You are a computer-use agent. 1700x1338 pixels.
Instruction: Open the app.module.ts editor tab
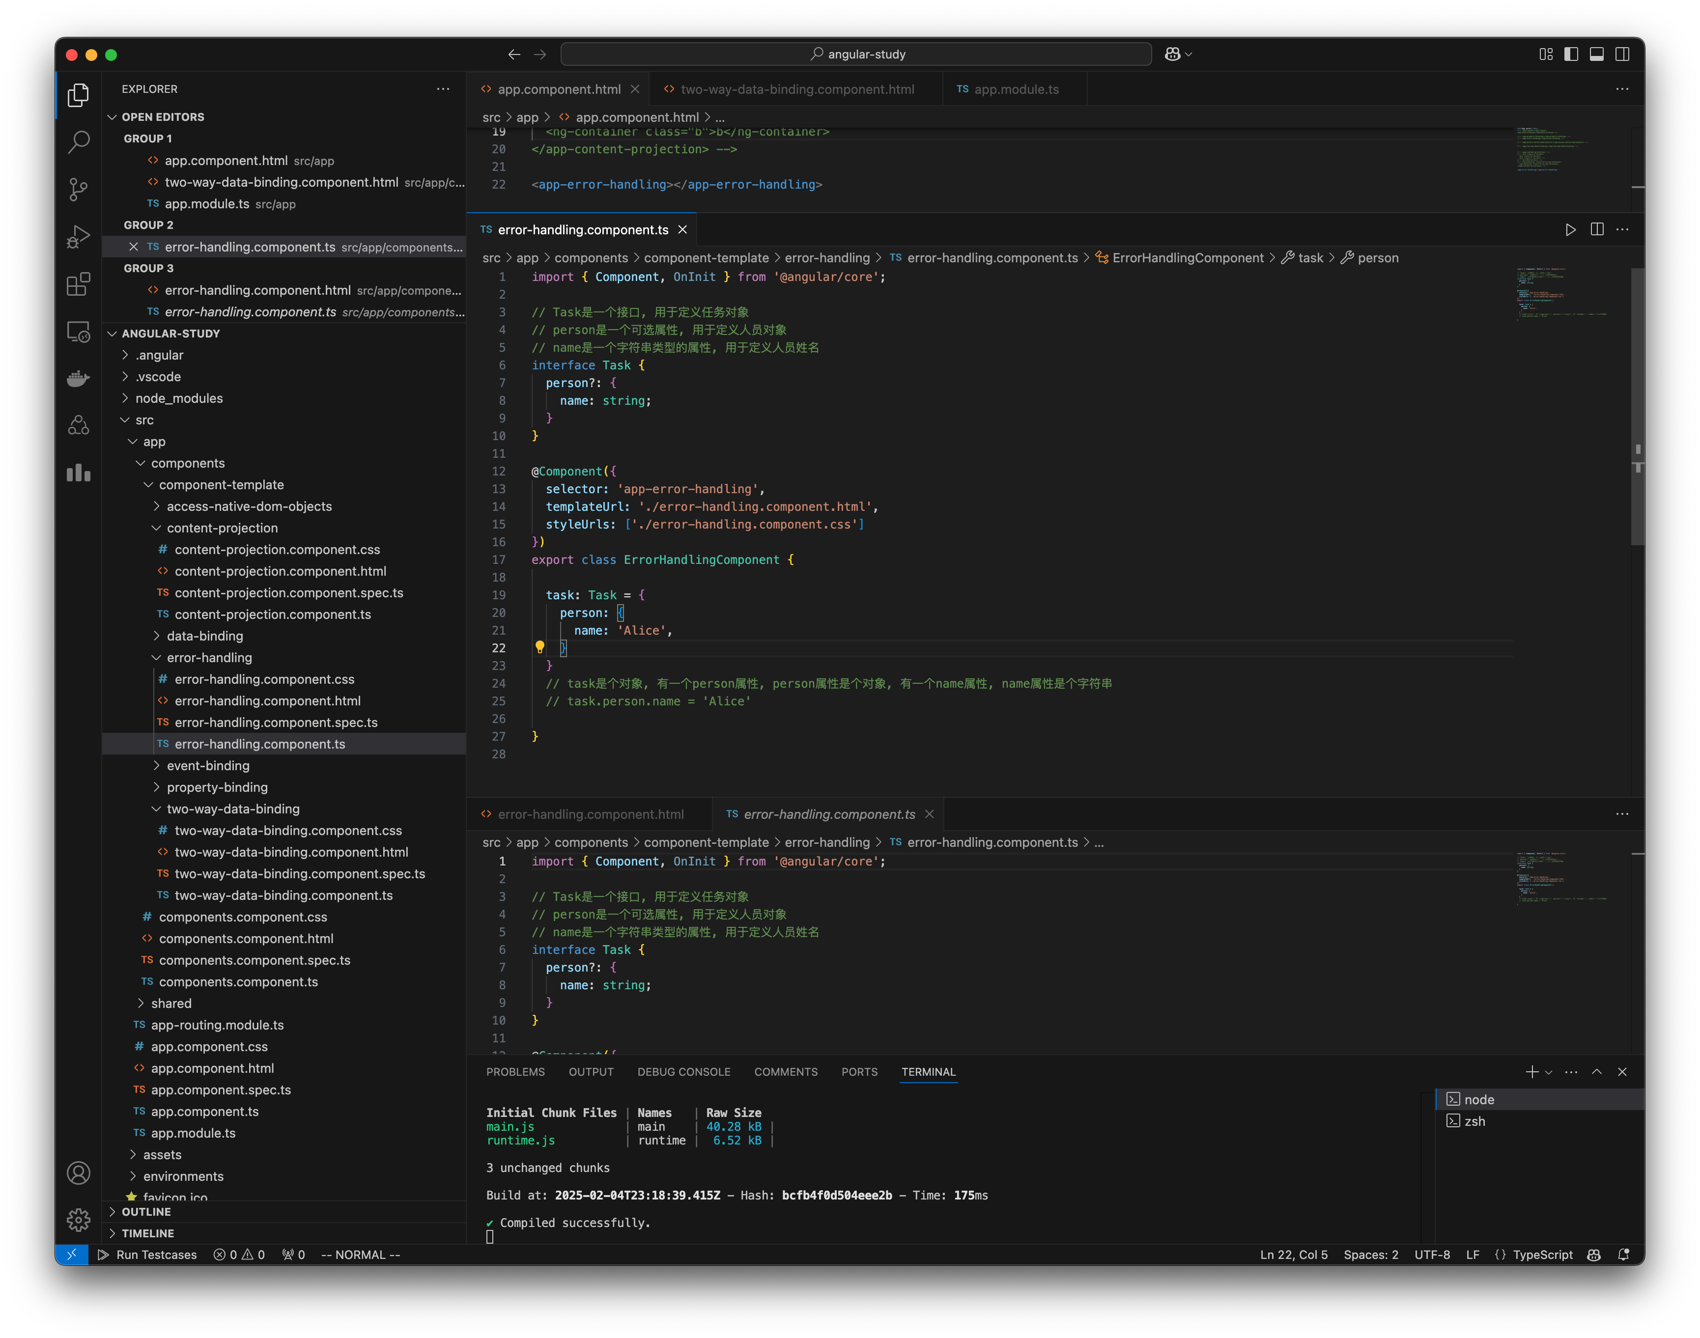[x=1015, y=89]
